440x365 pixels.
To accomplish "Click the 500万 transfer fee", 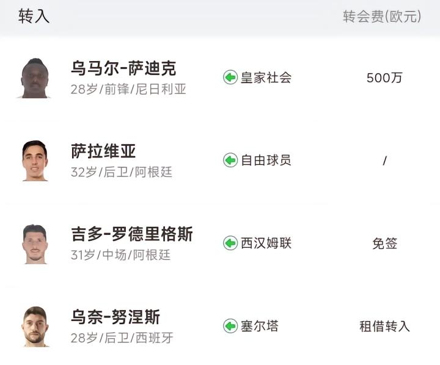I will 384,78.
